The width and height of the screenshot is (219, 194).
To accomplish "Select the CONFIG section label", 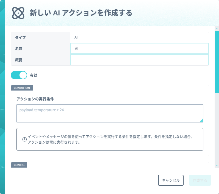I will coord(19,165).
